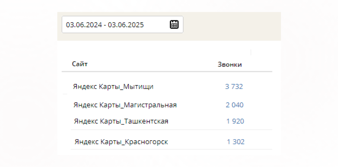The height and width of the screenshot is (167, 338).
Task: Select the start date 03.06.2024 text
Action: tap(84, 25)
